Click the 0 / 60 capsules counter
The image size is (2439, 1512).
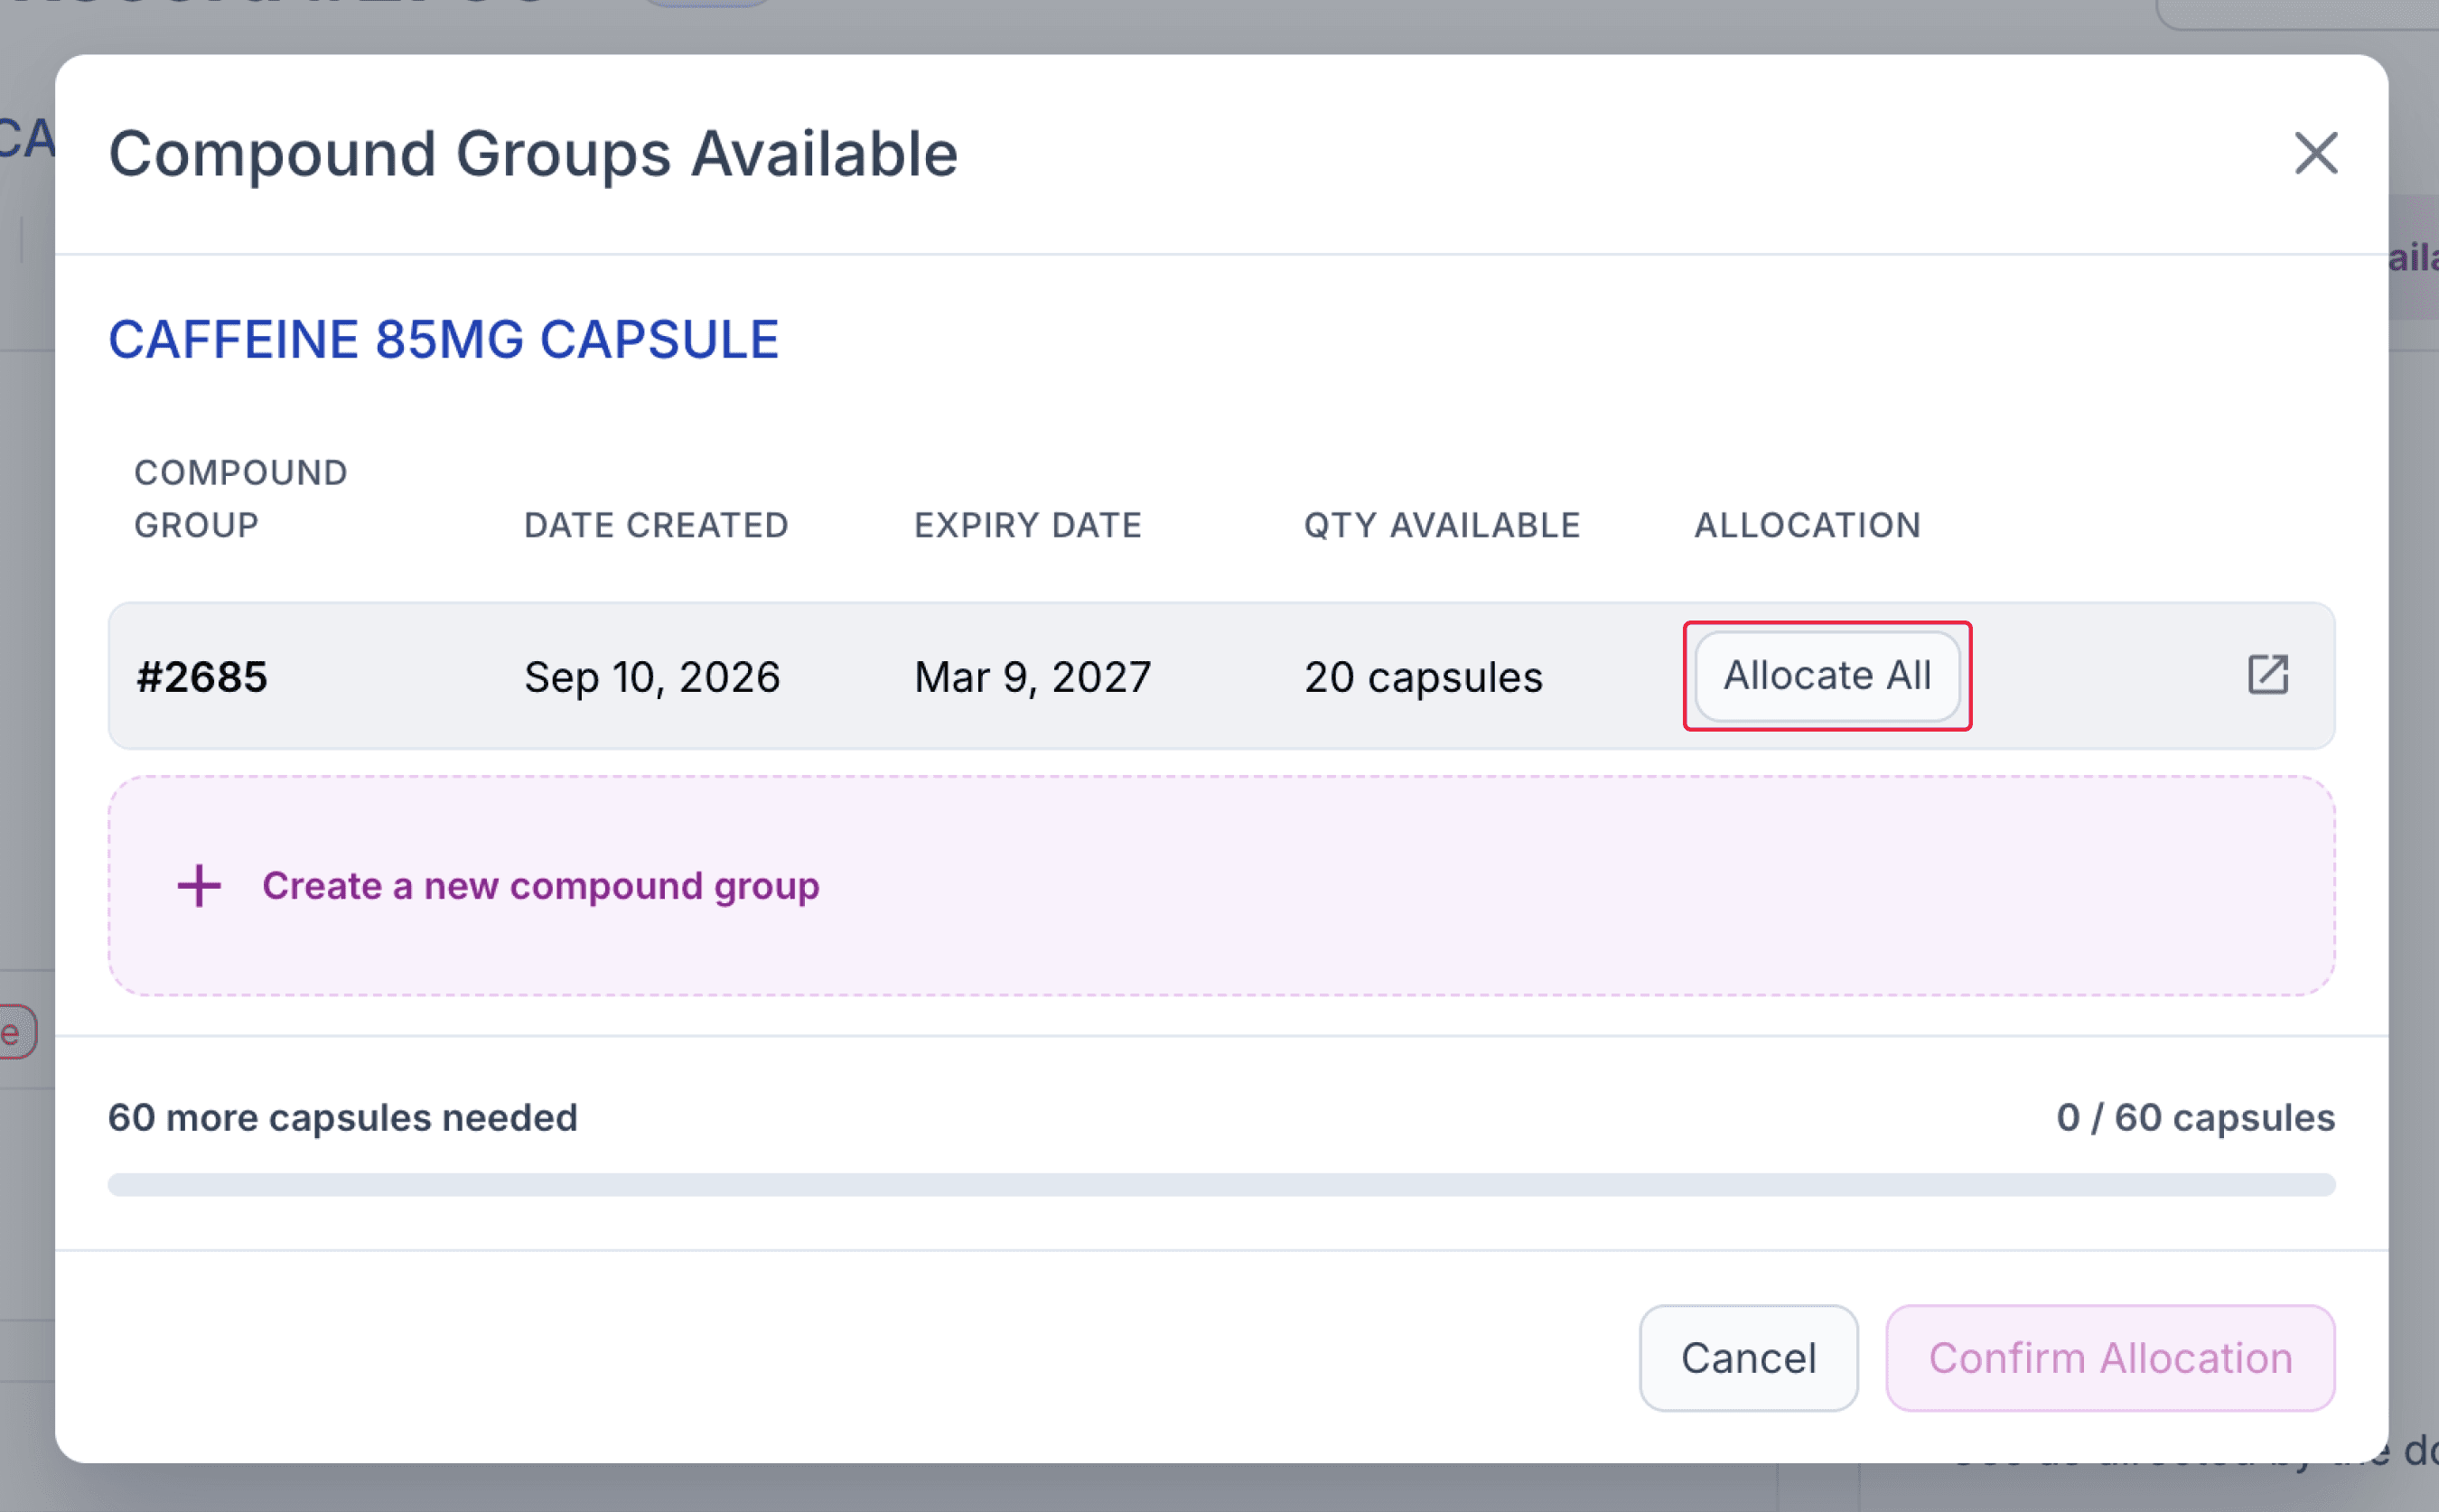[x=2195, y=1117]
